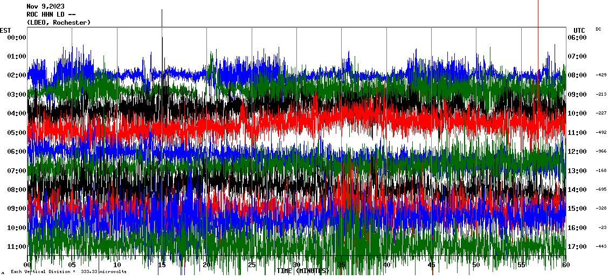609x279 pixels.
Task: Click the UTC-side '09:00' time label
Action: click(578, 94)
